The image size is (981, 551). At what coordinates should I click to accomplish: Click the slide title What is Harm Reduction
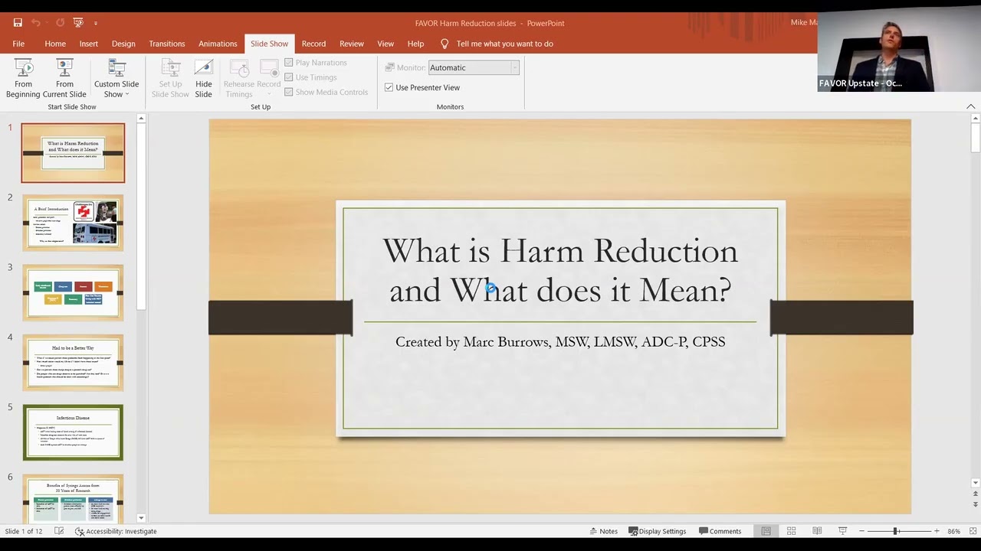click(x=560, y=270)
